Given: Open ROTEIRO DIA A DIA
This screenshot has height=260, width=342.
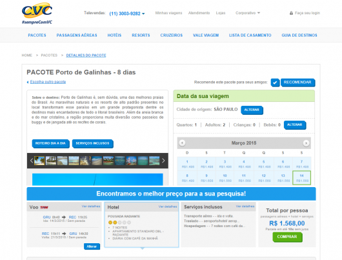Looking at the screenshot, I should 50,143.
